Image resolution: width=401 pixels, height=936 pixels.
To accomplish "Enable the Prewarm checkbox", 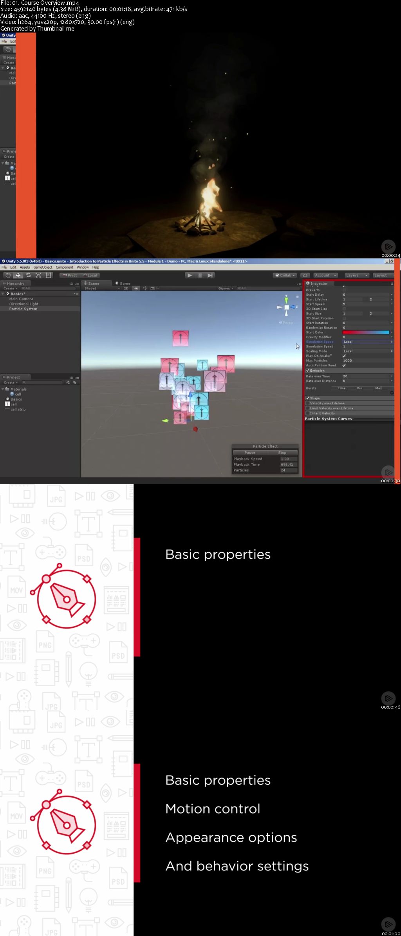I will point(344,290).
